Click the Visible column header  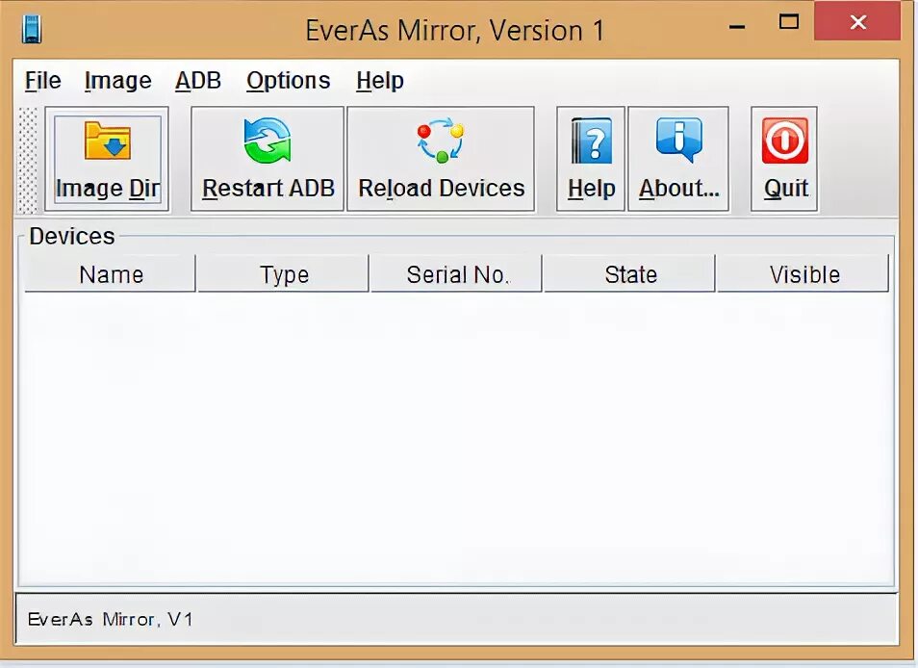tap(803, 274)
